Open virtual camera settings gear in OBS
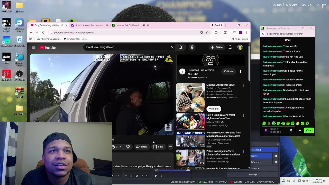This screenshot has width=329, height=185. click(276, 162)
